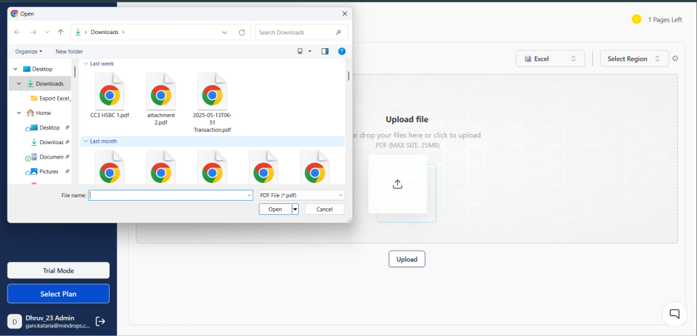Click the Open button
The width and height of the screenshot is (697, 336).
click(275, 209)
